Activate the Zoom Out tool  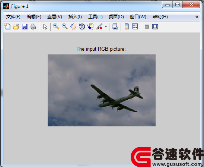pyautogui.click(x=65, y=26)
